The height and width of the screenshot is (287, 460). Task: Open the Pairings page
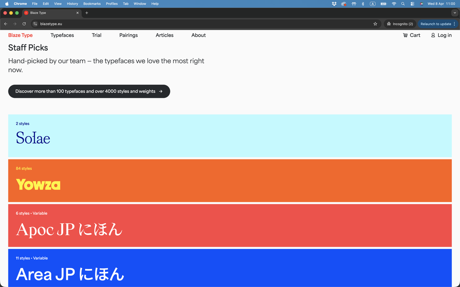point(129,35)
